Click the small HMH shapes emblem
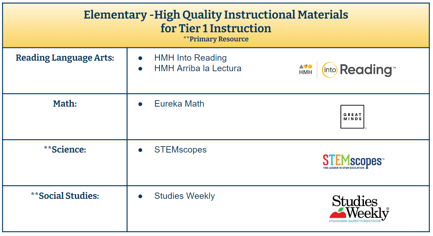 [x=305, y=69]
